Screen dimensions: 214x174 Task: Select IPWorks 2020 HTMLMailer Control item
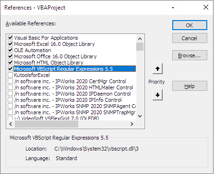coord(73,87)
